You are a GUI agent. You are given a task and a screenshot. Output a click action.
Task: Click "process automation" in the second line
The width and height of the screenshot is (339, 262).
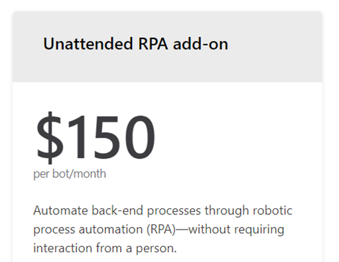pos(88,230)
